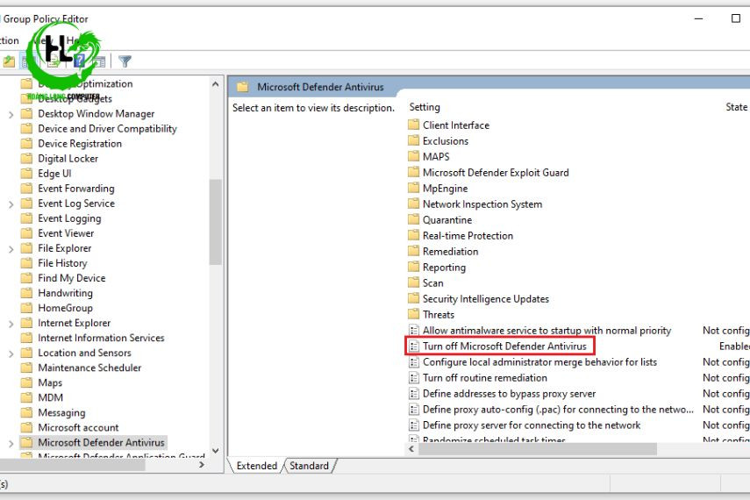Select Internet Information Services in tree
The height and width of the screenshot is (500, 750).
(x=101, y=338)
